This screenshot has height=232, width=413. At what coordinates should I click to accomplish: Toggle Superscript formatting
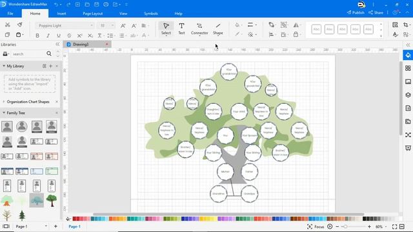pos(79,35)
